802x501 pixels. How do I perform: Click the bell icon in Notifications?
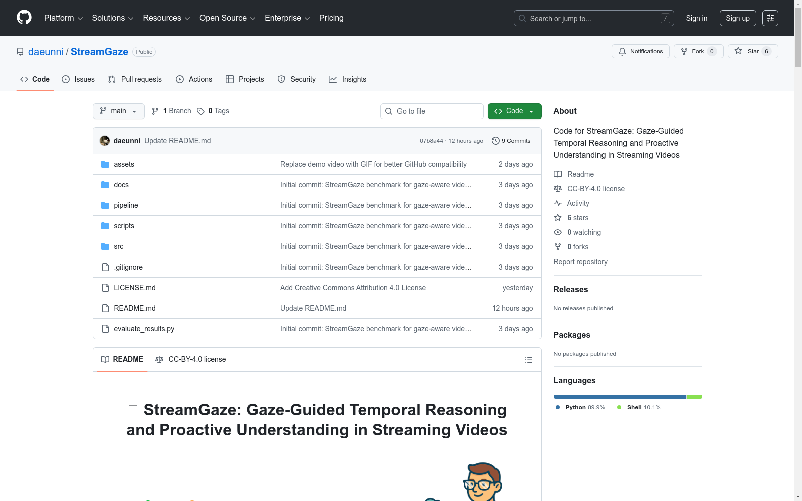pos(622,51)
